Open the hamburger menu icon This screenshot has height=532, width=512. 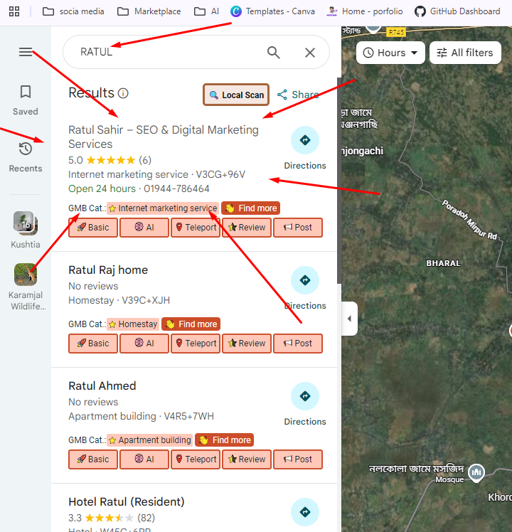(x=26, y=52)
